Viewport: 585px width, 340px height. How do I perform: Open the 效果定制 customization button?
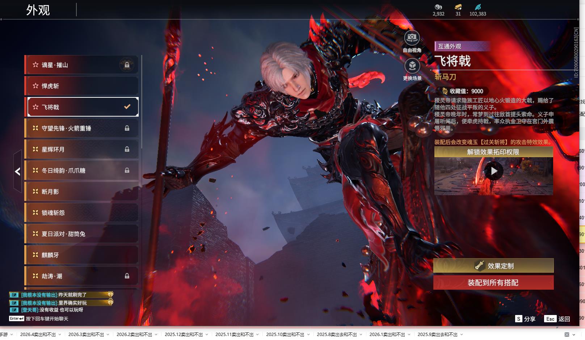pyautogui.click(x=493, y=266)
